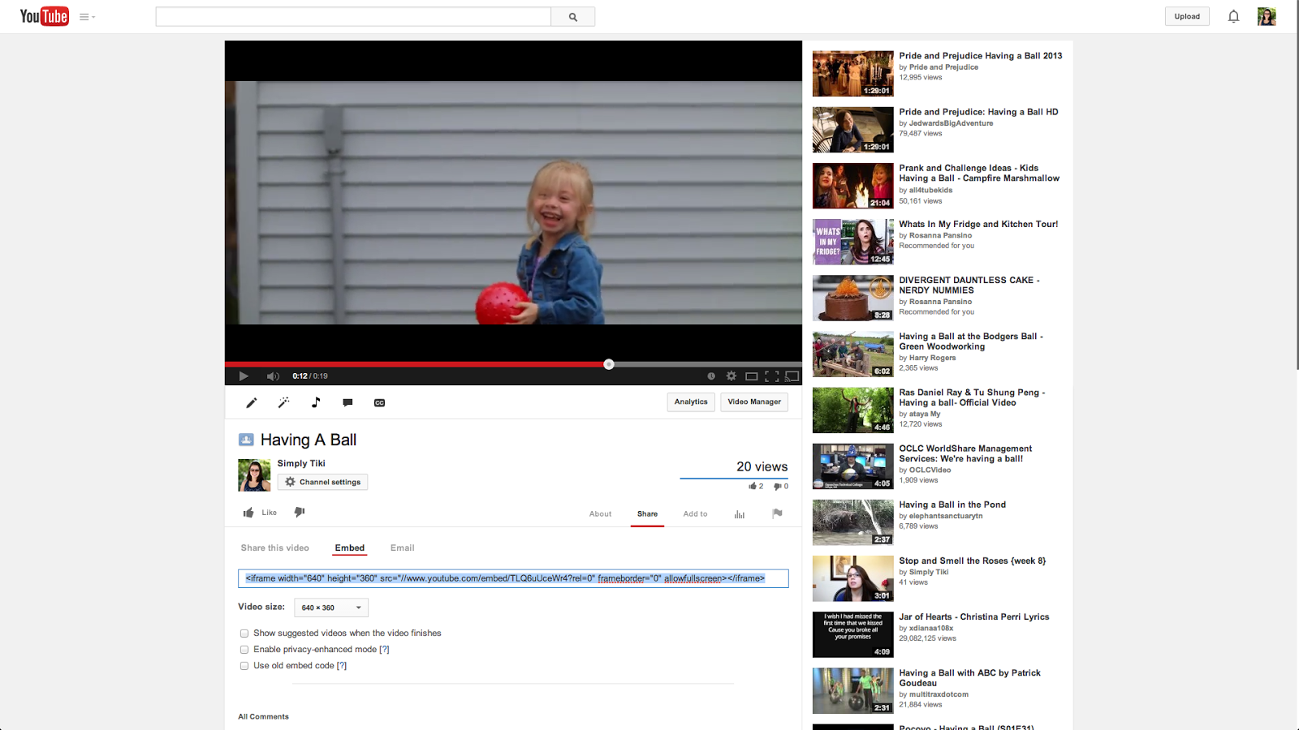Enter fullscreen with the fullscreen icon

click(772, 376)
